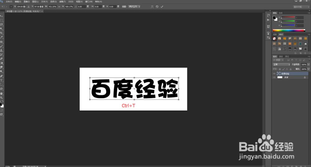The image size is (311, 167).
Task: Open the Layers panel flyout menu
Action: coord(309,56)
